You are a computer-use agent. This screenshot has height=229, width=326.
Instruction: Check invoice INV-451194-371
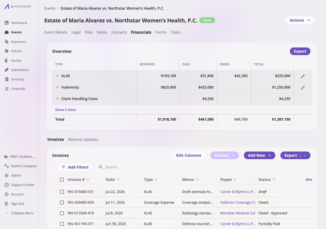[x=62, y=224]
